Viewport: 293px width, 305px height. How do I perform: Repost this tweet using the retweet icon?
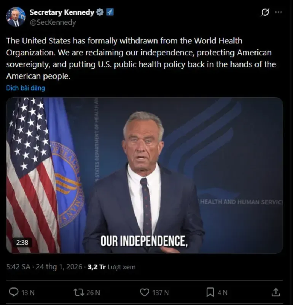point(78,292)
